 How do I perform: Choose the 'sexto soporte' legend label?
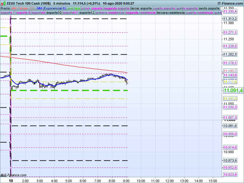coord(210,8)
